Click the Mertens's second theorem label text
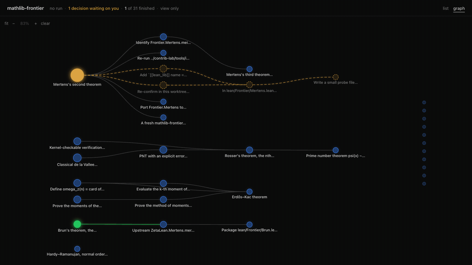The height and width of the screenshot is (265, 472). point(77,84)
